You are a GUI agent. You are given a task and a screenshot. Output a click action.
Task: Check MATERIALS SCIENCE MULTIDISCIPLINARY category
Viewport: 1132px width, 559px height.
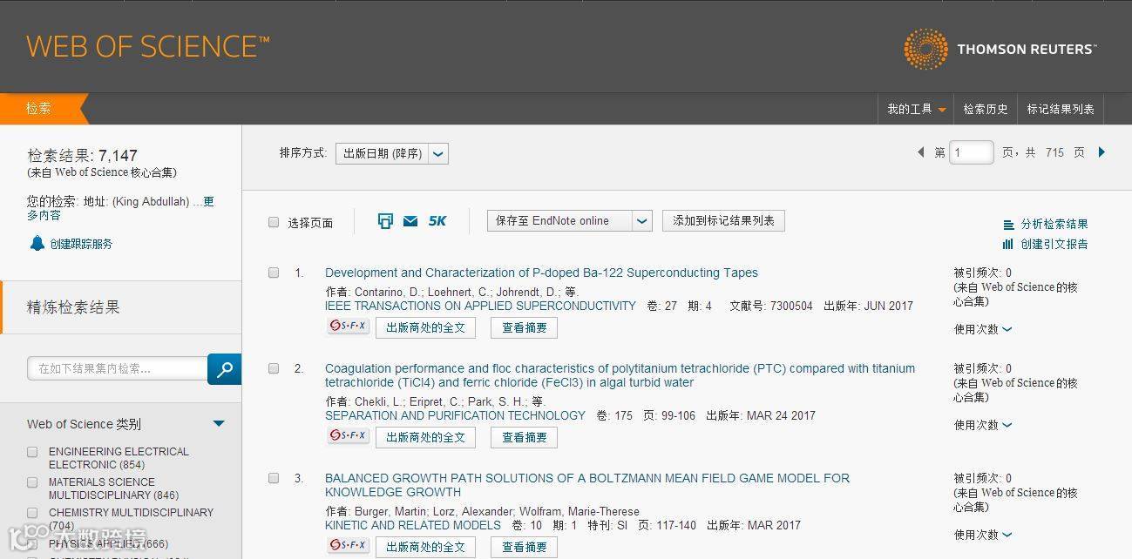click(32, 482)
